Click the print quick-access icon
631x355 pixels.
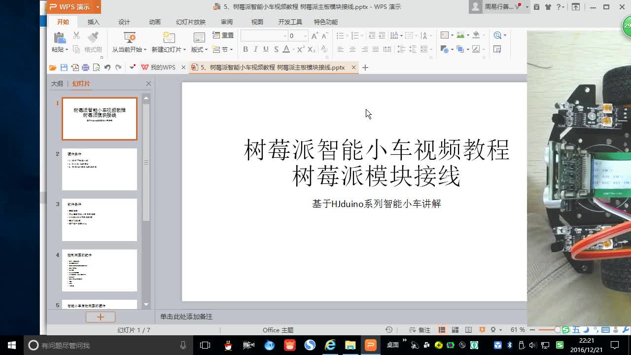tap(85, 68)
